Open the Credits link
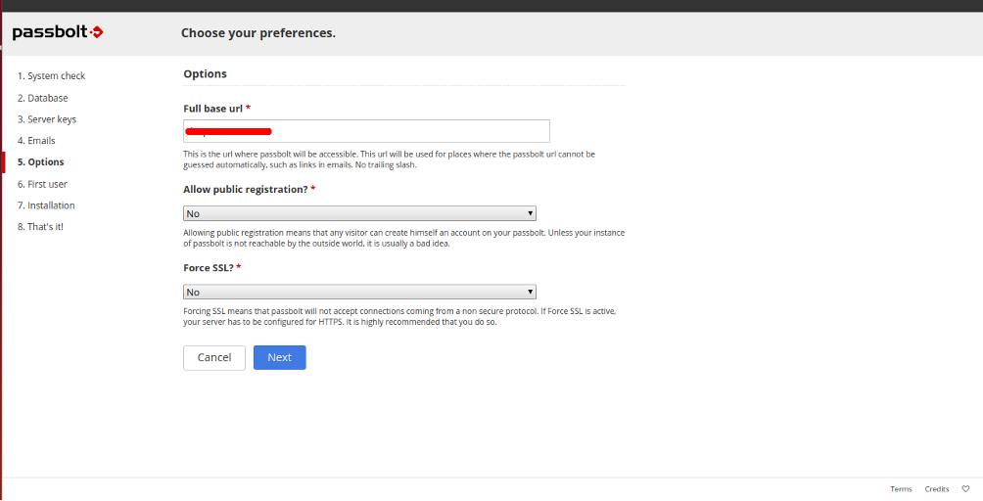The width and height of the screenshot is (983, 501). point(937,489)
